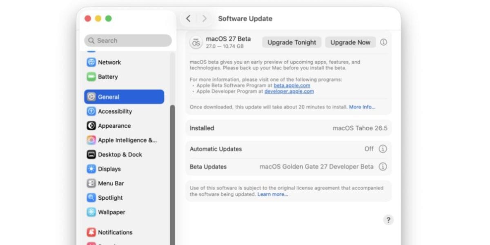The height and width of the screenshot is (245, 490).
Task: Click the macOS Tahoe 26.5 value
Action: [360, 128]
